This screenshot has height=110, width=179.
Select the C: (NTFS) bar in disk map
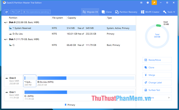tap(79, 92)
